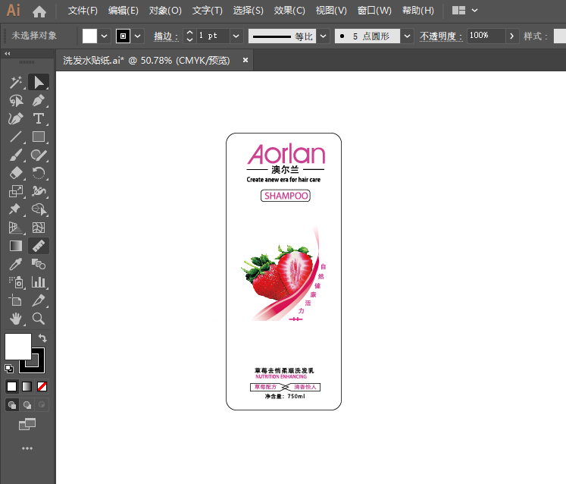Open the stroke weight dropdown
The image size is (566, 484).
[236, 36]
